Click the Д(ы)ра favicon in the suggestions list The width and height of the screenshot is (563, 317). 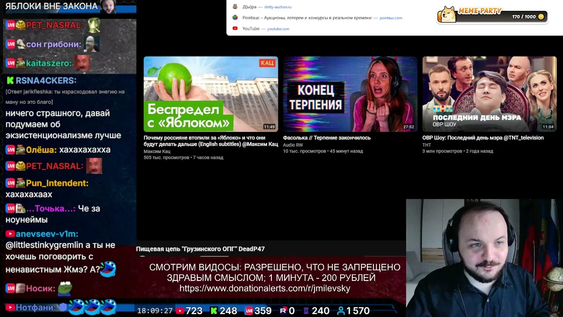(x=235, y=7)
